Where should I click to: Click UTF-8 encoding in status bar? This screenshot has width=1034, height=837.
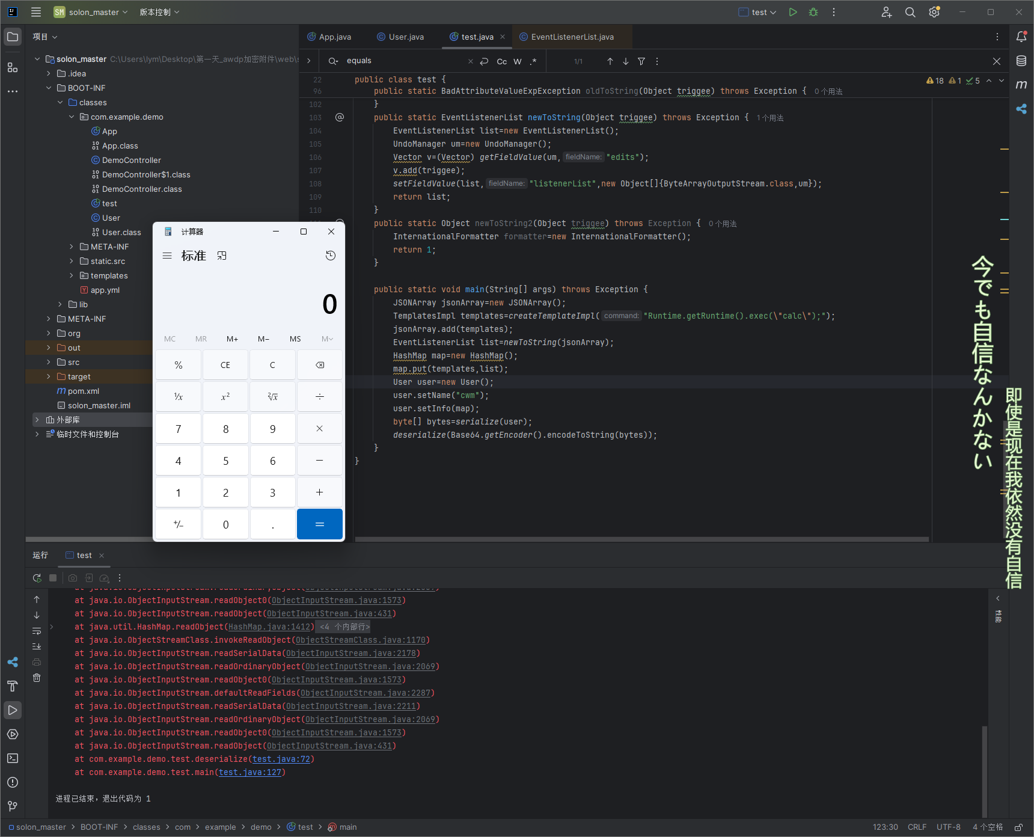[948, 827]
